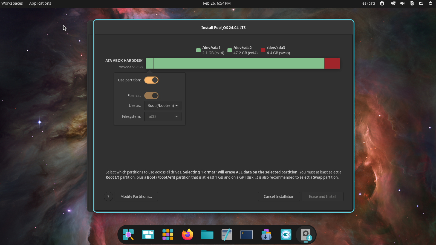Open Firefox from the dock
The width and height of the screenshot is (436, 245).
[187, 235]
